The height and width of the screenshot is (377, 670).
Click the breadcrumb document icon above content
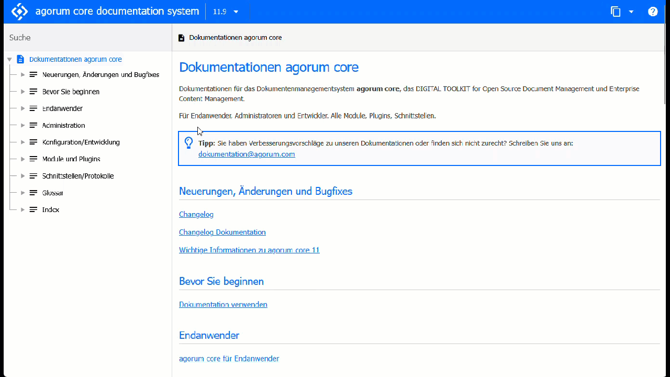click(x=182, y=38)
